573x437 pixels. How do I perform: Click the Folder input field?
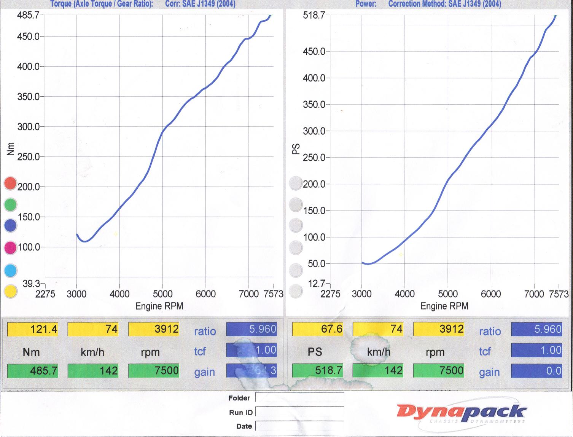click(299, 398)
